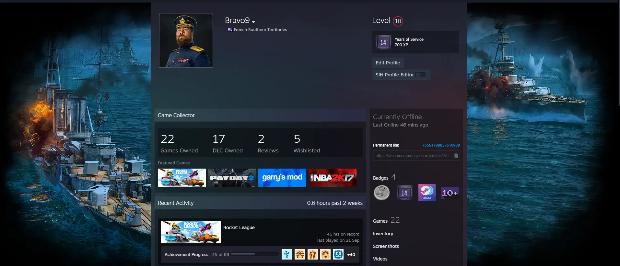
Task: Click the 'last played on 21 Sep' text
Action: pyautogui.click(x=338, y=240)
